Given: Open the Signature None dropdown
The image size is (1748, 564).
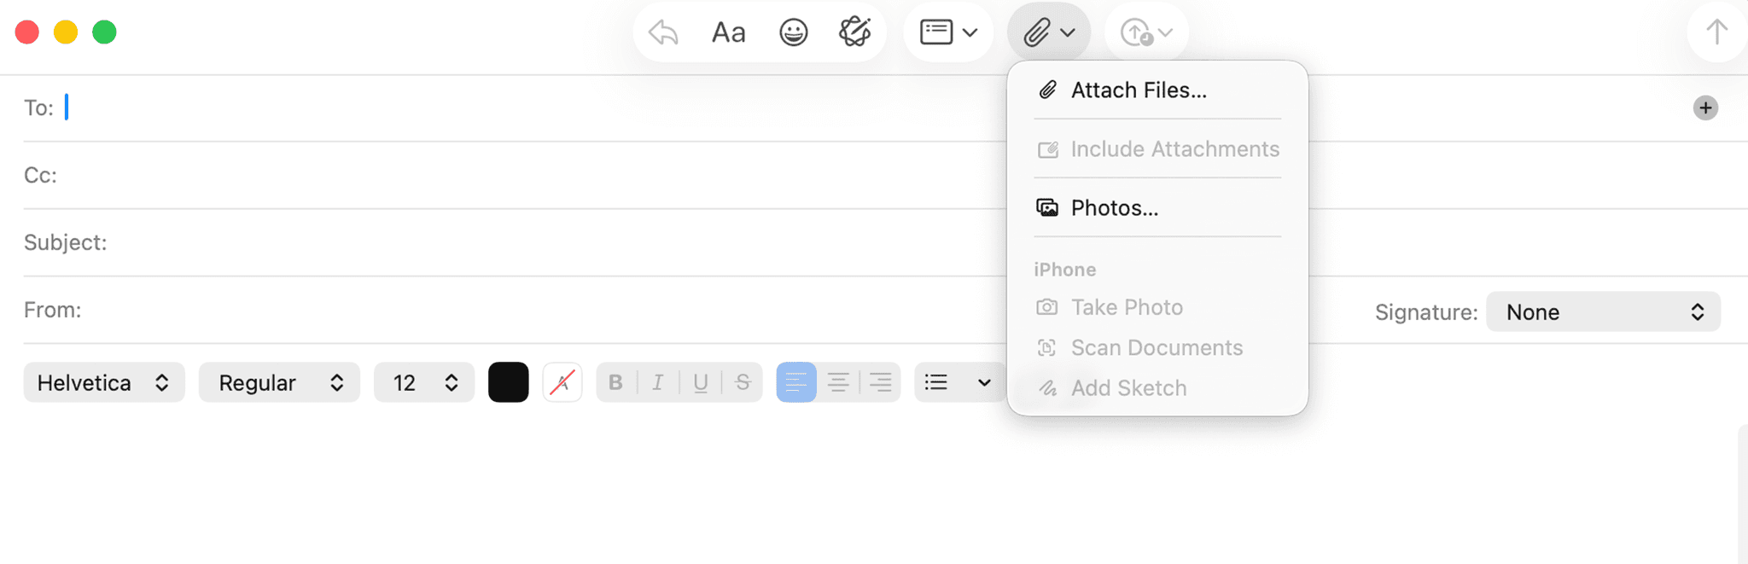Looking at the screenshot, I should (1603, 311).
